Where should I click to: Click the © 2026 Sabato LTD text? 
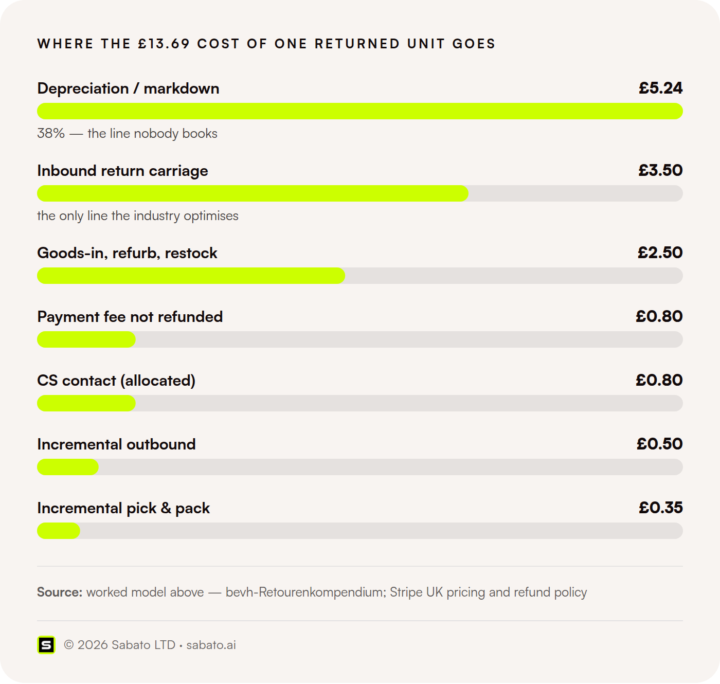pos(119,645)
